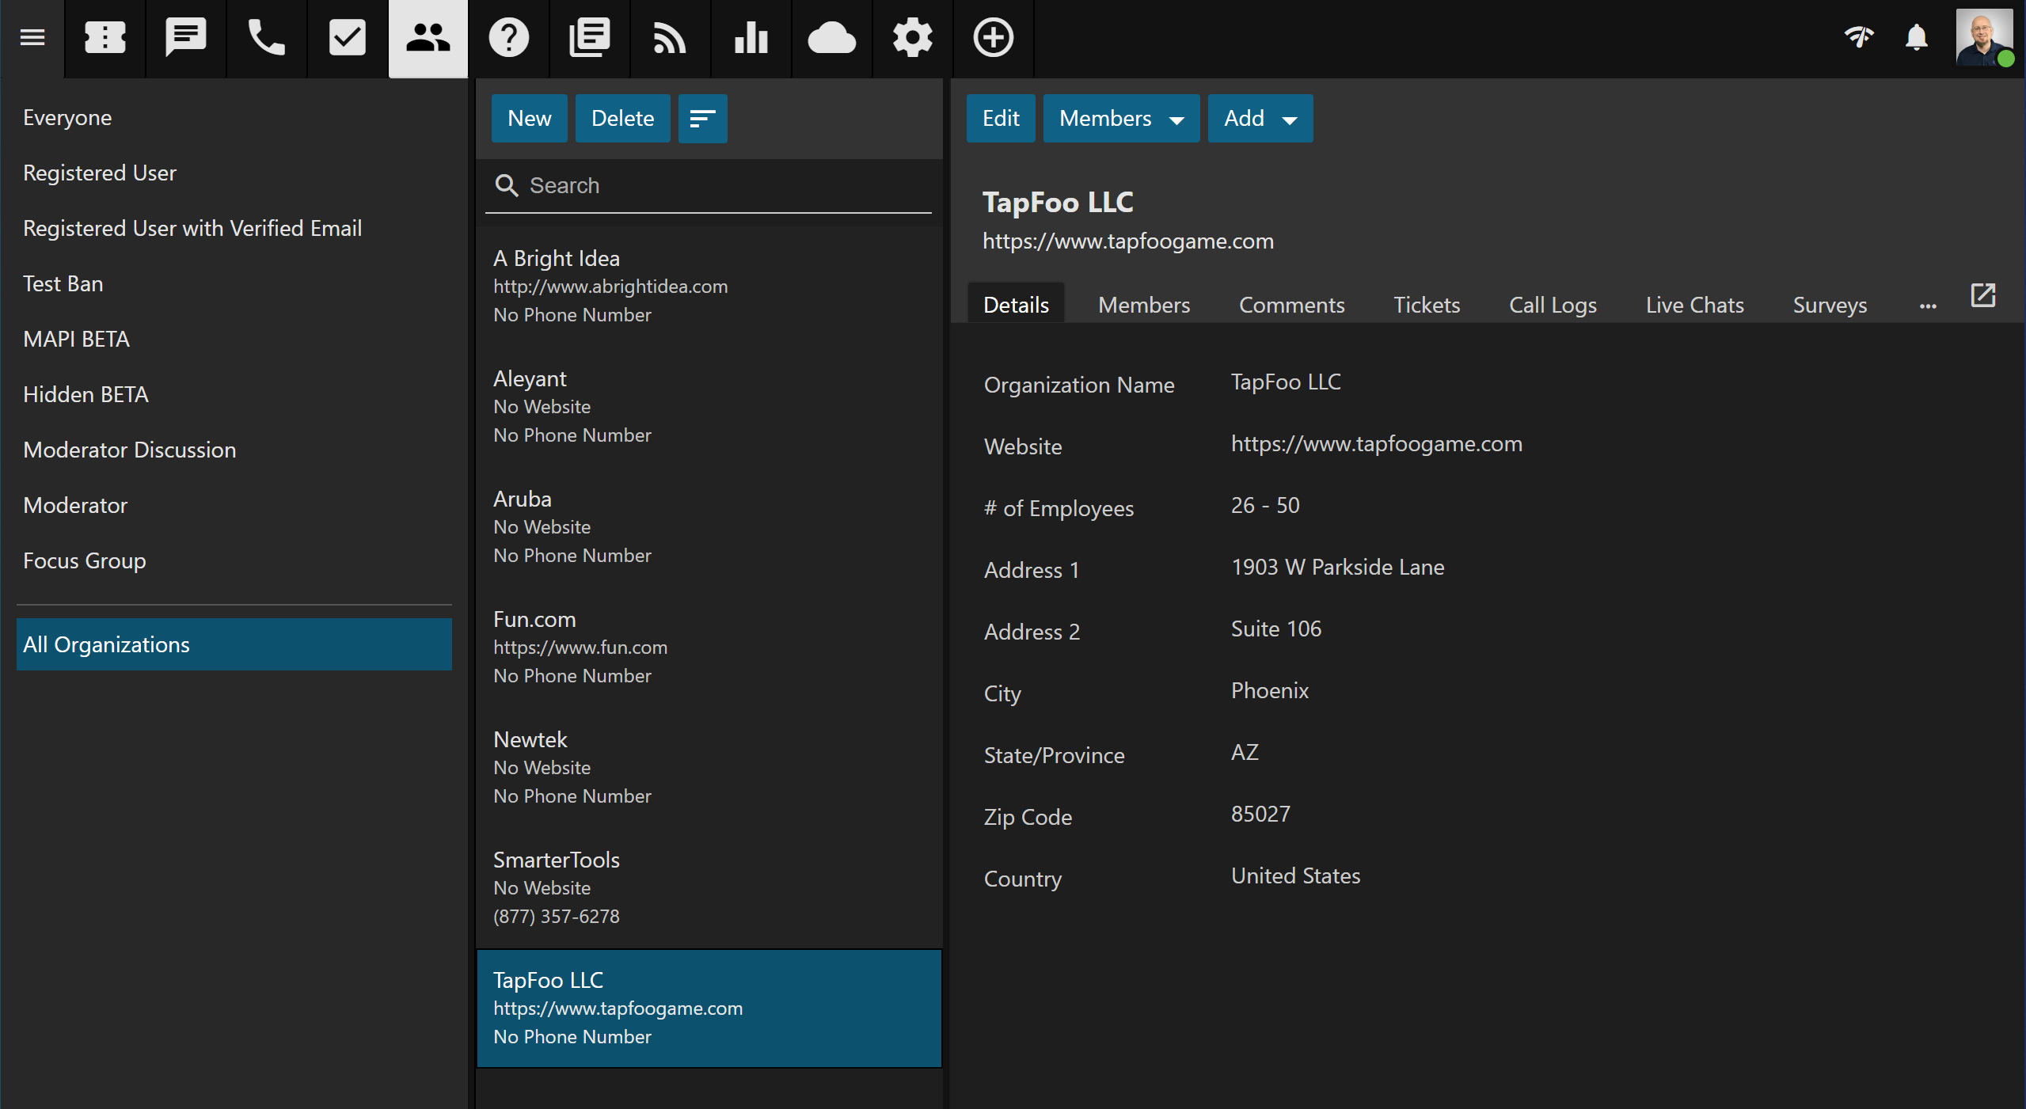Image resolution: width=2026 pixels, height=1109 pixels.
Task: Click the New organization button
Action: coord(530,119)
